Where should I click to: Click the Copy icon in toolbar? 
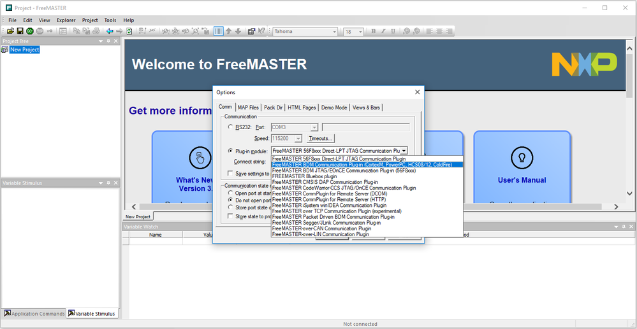(77, 31)
